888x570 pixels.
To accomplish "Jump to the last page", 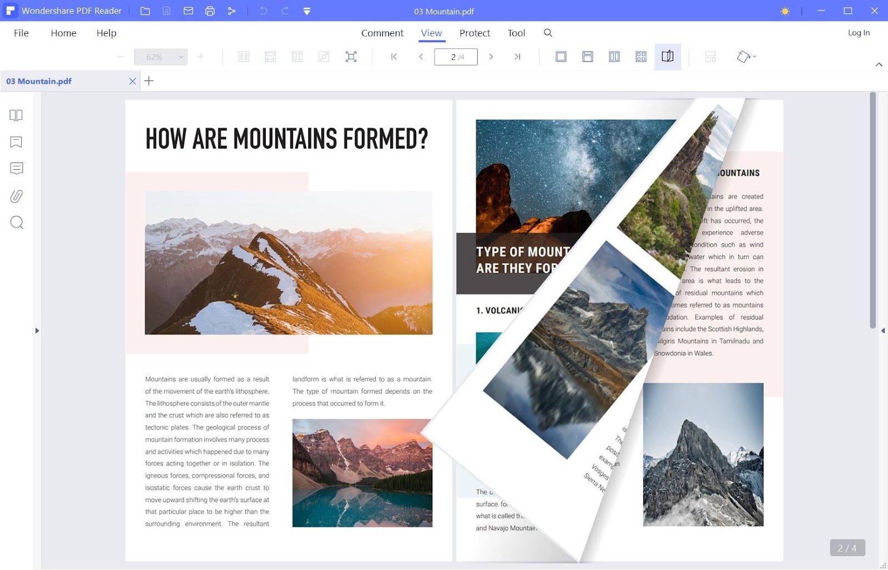I will 517,57.
